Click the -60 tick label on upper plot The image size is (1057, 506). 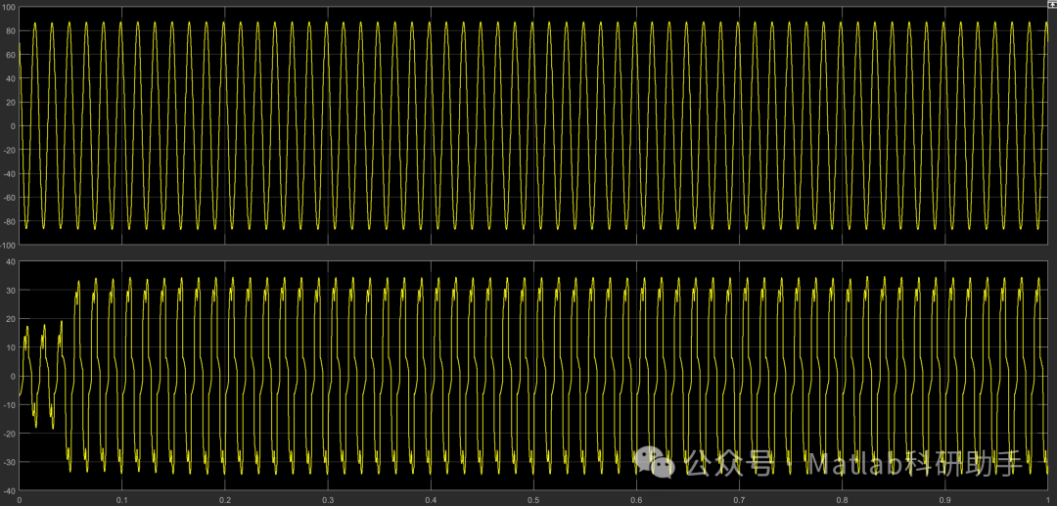[x=10, y=198]
